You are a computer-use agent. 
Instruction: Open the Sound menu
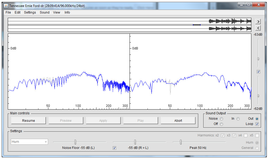(x=45, y=12)
